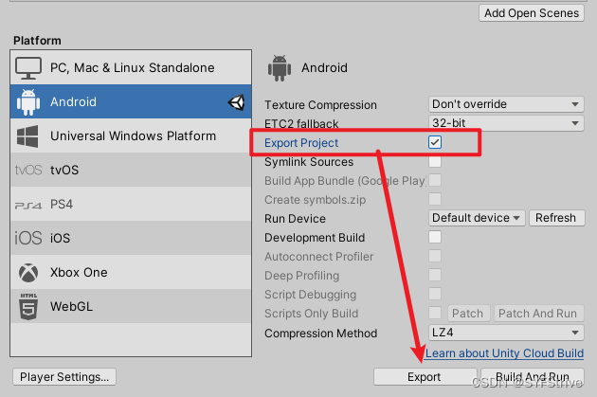Toggle Build App Bundle (Google Play) checkbox
Screen dimensions: 597x397
click(435, 180)
